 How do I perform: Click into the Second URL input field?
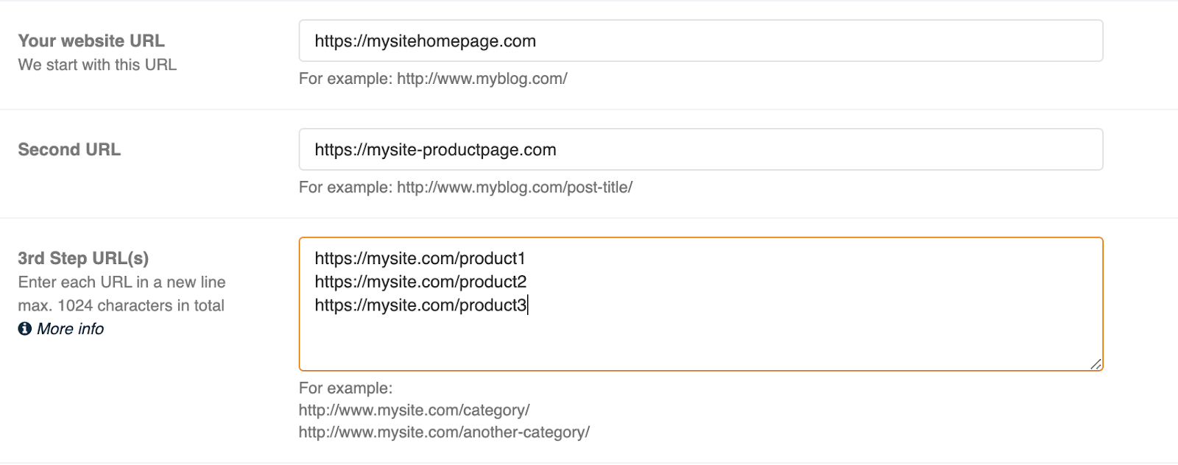click(699, 150)
